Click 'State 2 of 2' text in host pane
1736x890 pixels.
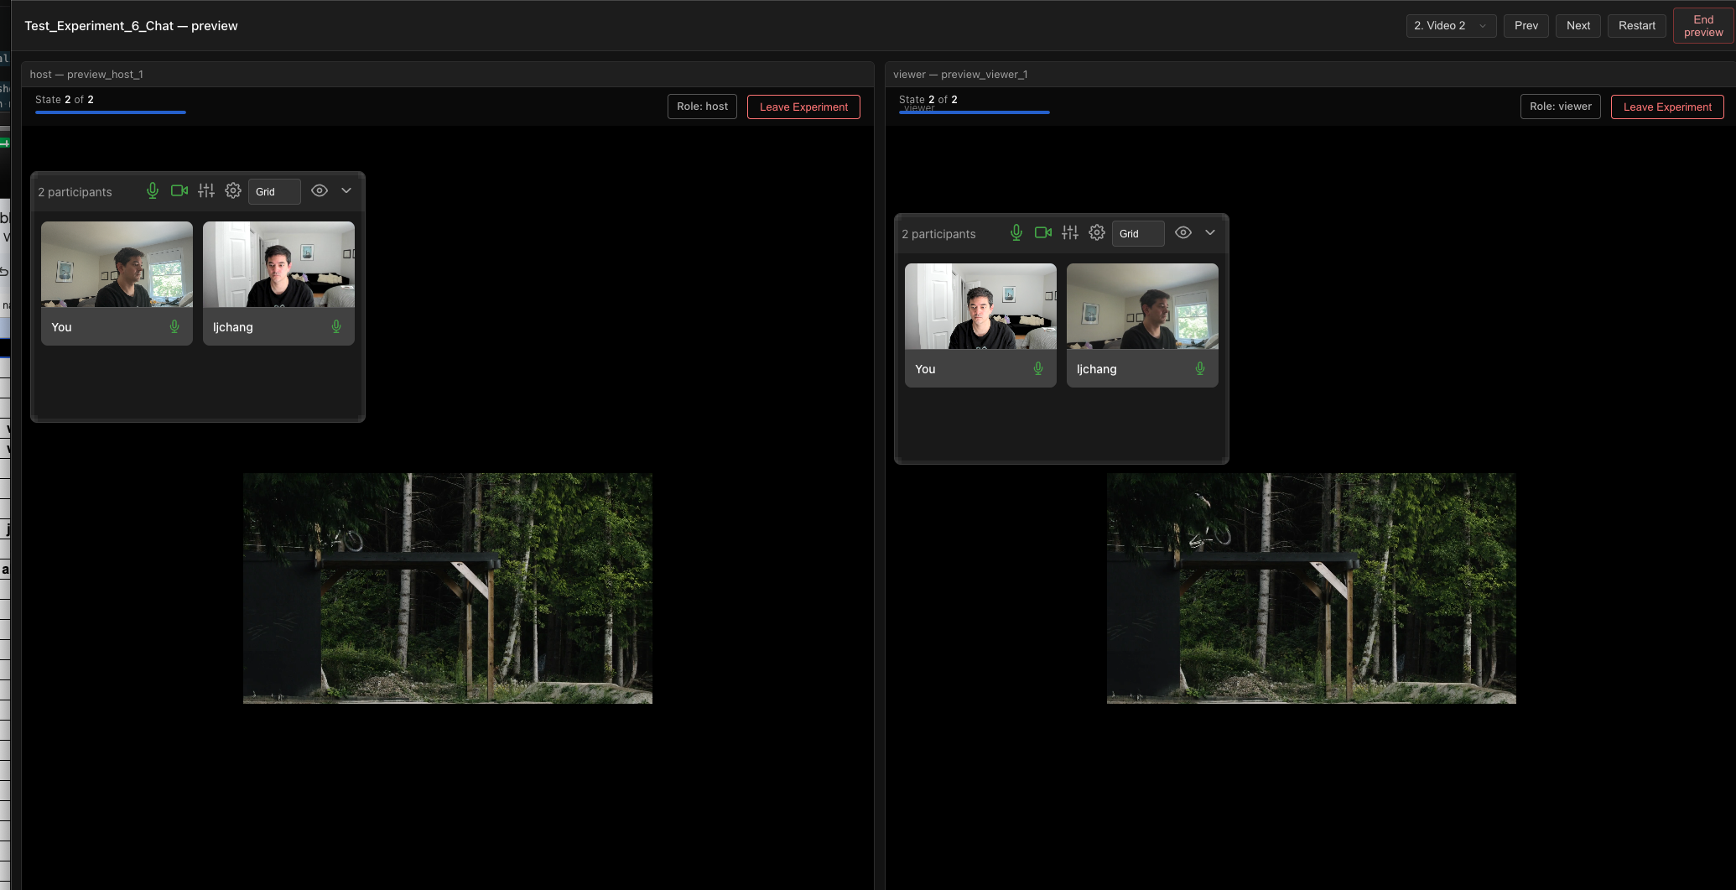65,99
